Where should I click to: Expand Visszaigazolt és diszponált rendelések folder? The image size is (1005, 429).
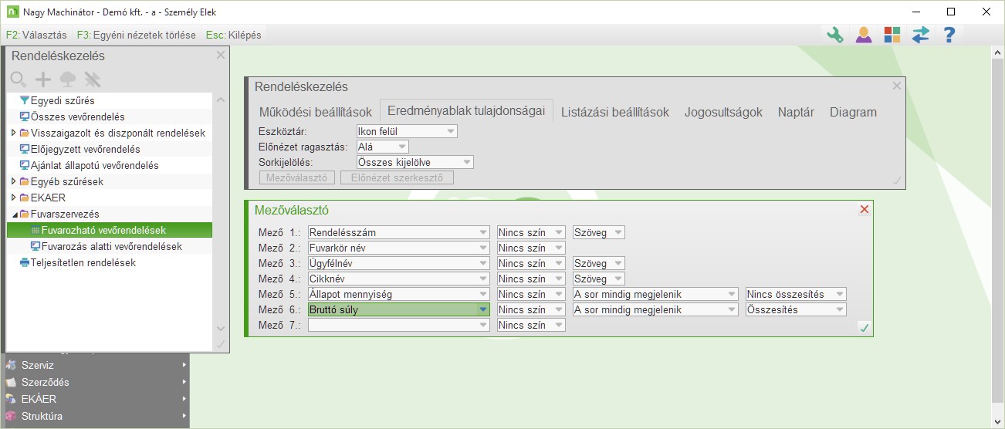click(x=13, y=133)
